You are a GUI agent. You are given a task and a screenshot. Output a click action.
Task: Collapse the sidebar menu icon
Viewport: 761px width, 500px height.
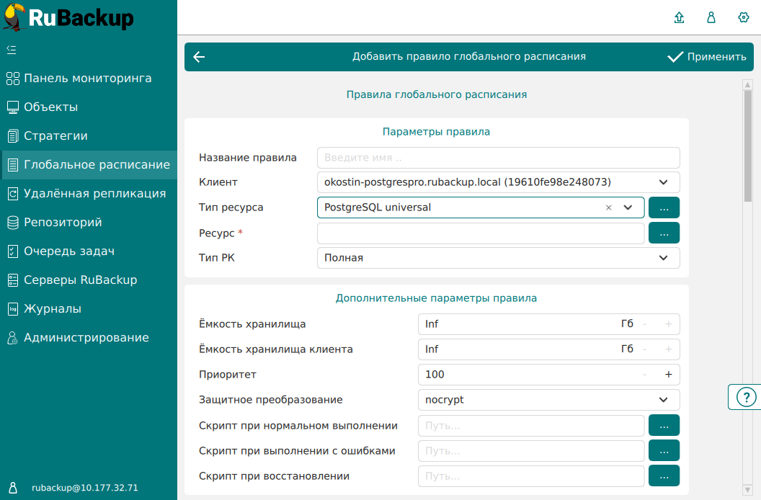12,50
